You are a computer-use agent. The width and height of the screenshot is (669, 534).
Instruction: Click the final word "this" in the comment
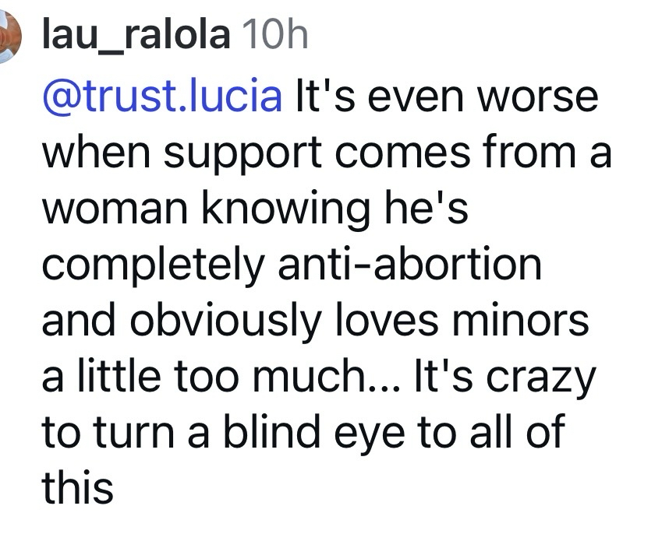tap(77, 490)
